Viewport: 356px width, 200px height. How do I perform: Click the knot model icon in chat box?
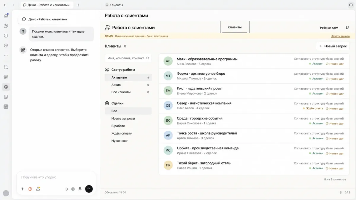[x=73, y=189]
